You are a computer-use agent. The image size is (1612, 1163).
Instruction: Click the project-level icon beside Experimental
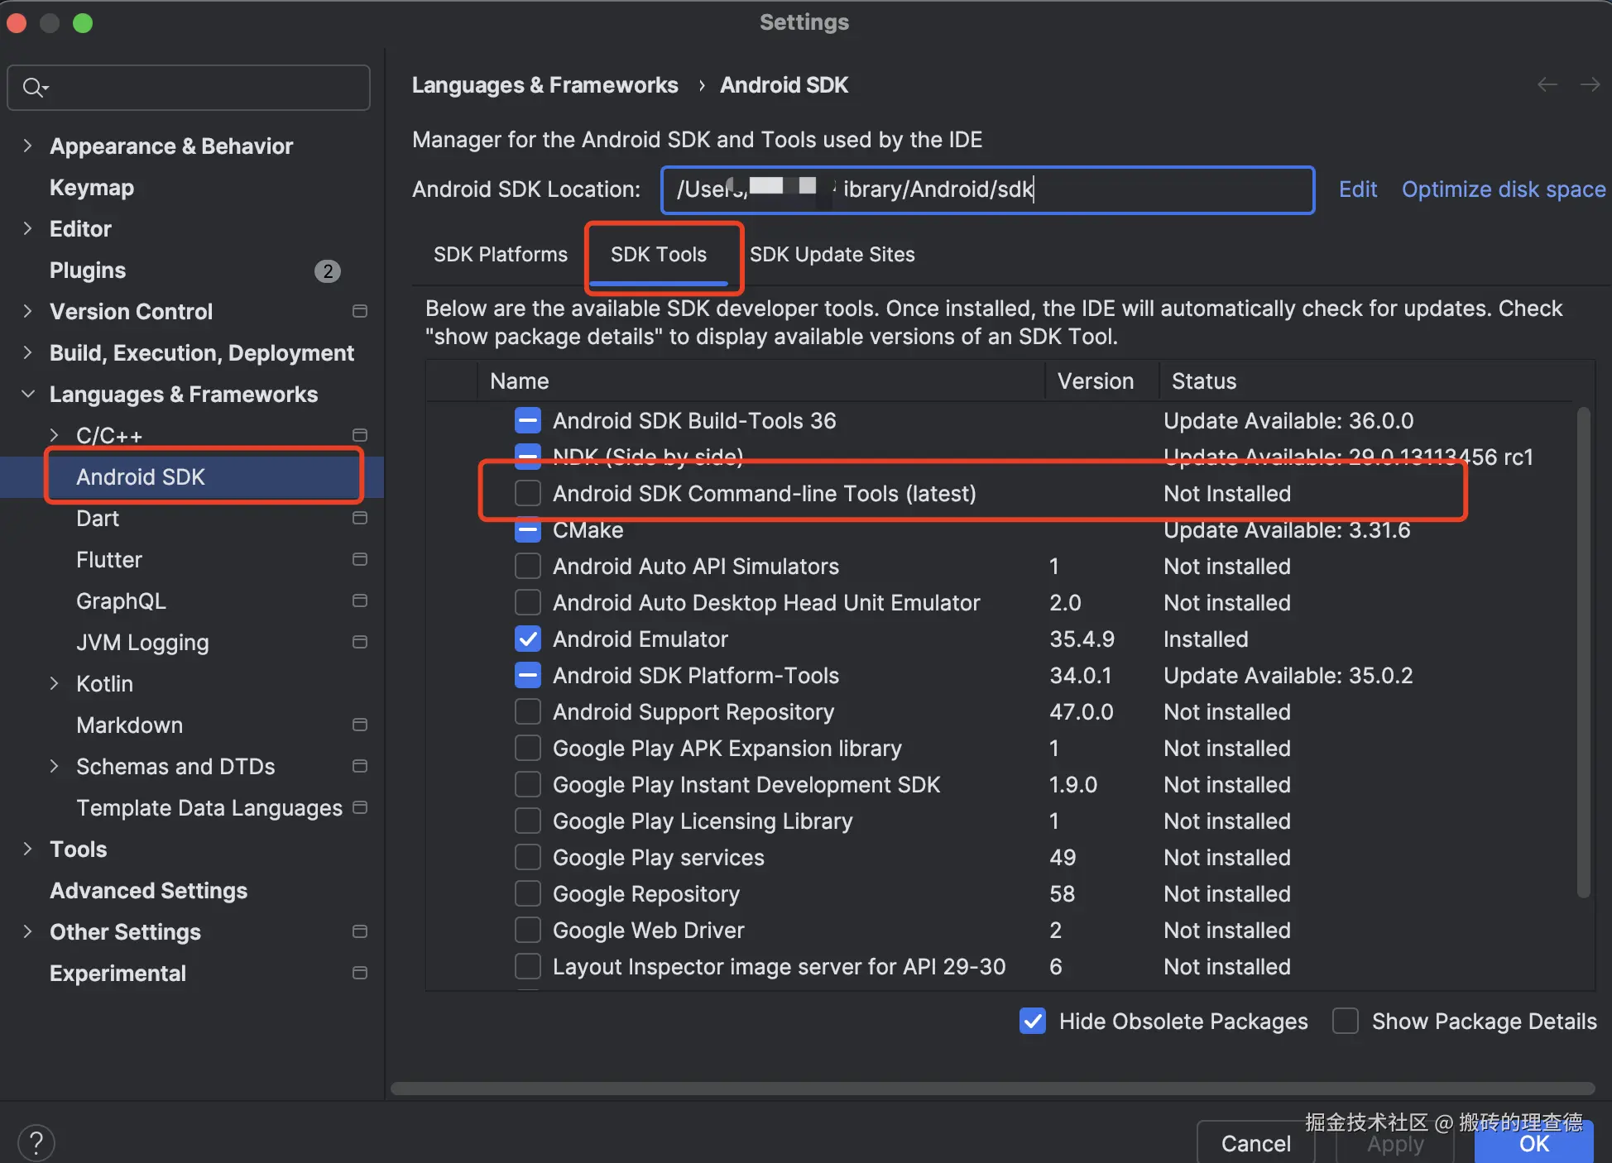click(x=360, y=973)
